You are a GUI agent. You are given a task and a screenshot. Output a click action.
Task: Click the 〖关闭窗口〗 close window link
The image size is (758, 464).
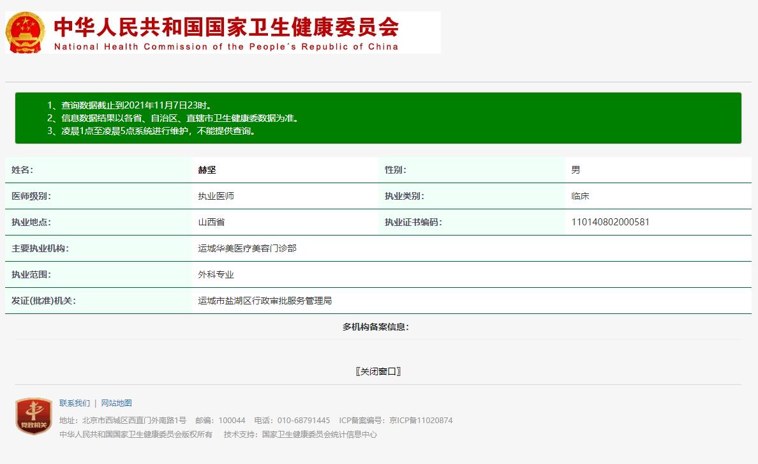(x=379, y=370)
